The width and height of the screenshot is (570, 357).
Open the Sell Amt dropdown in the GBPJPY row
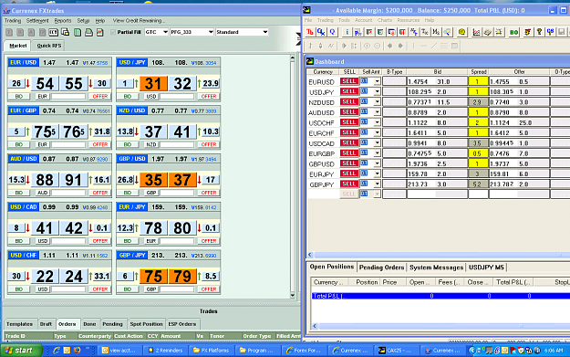coord(377,184)
